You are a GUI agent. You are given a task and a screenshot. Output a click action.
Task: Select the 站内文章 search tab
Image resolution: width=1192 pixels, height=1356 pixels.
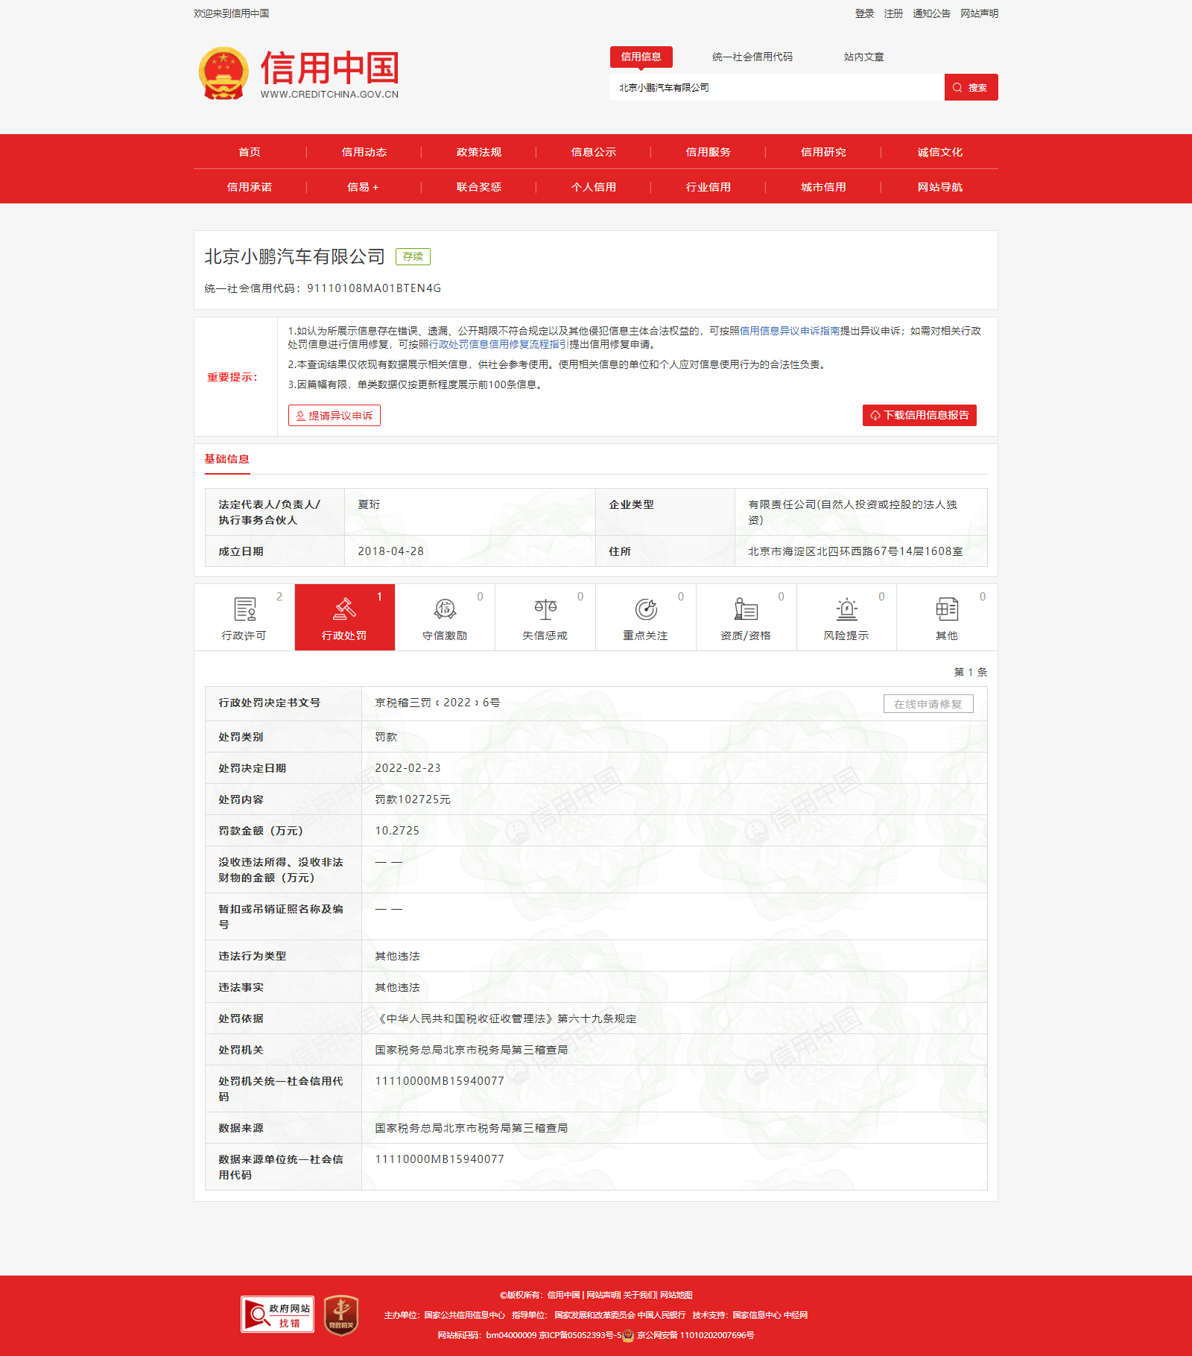click(864, 57)
